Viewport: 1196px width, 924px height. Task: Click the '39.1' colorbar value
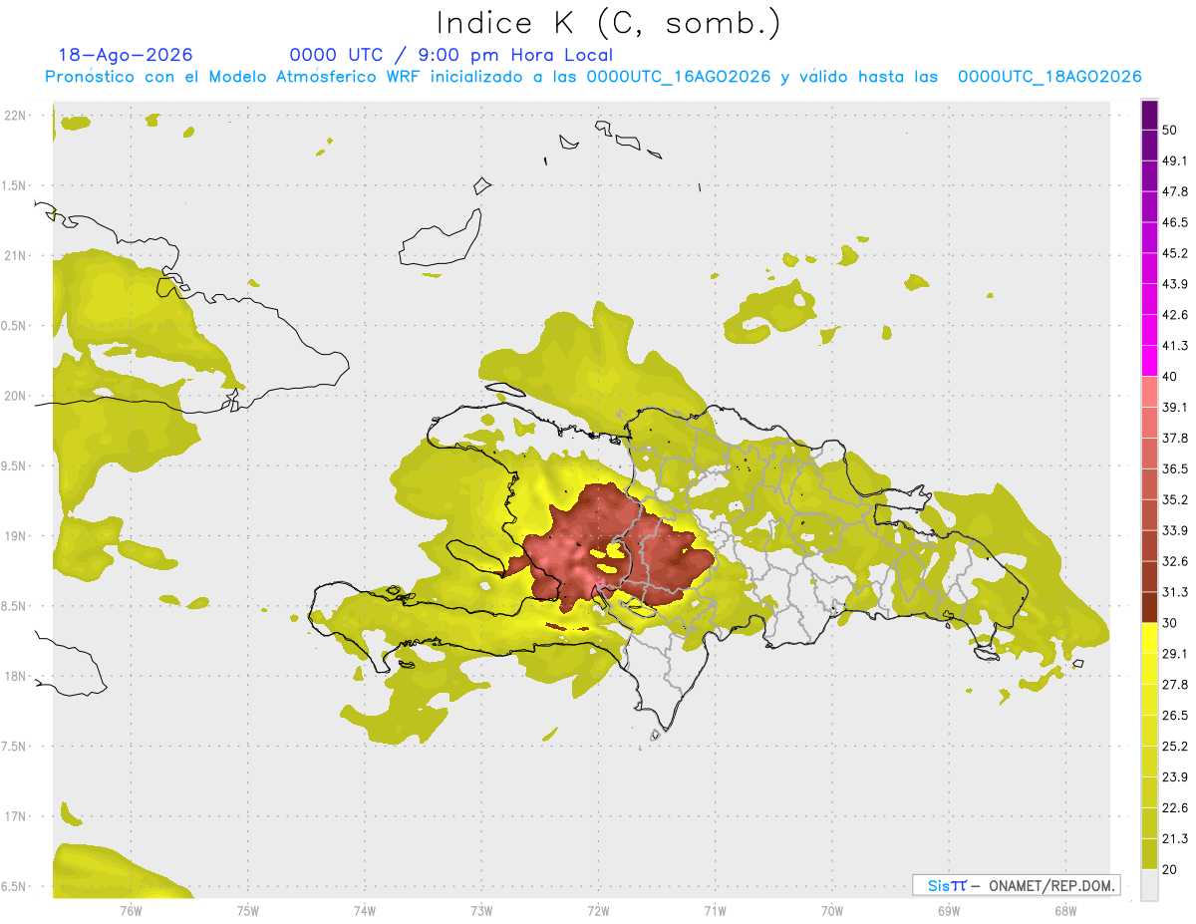click(1175, 408)
